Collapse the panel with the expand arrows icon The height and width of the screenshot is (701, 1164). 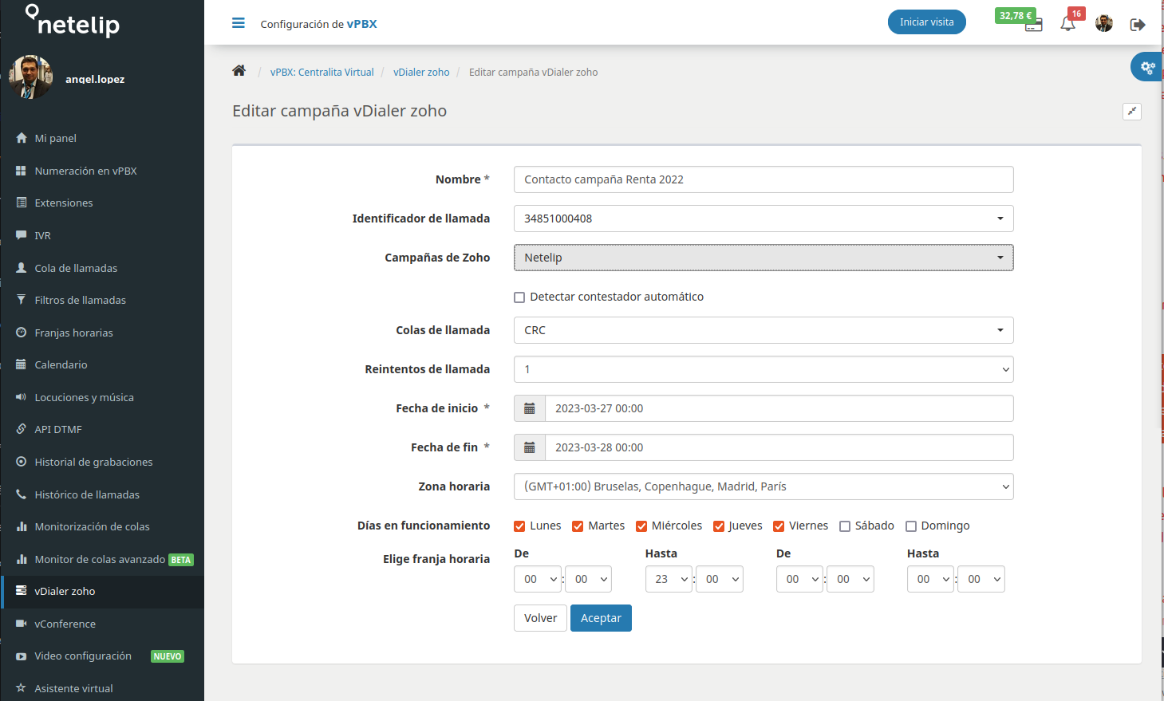(x=1131, y=112)
